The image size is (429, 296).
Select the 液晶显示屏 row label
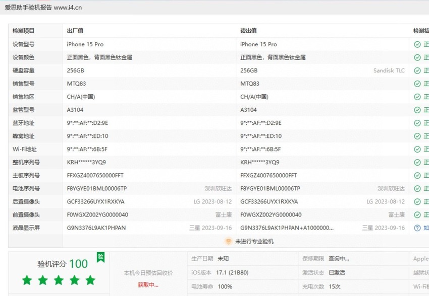pyautogui.click(x=26, y=228)
